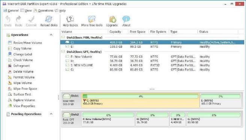Click E: (NTFS) partition usage bar
Viewport: 246px width, 140px height.
220,96
